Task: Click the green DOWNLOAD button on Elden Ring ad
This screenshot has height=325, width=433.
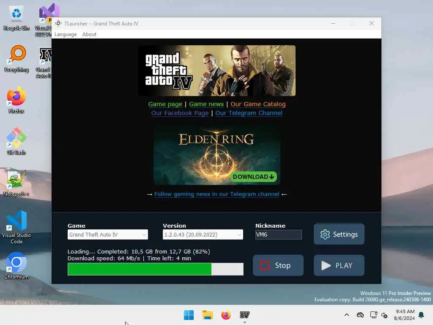Action: pyautogui.click(x=254, y=176)
